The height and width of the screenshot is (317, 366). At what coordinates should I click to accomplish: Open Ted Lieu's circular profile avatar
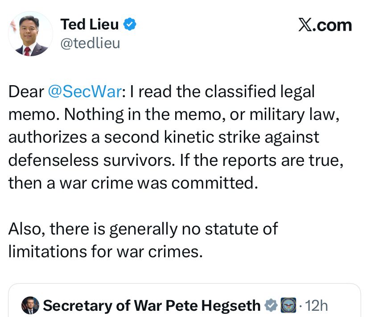tap(30, 33)
